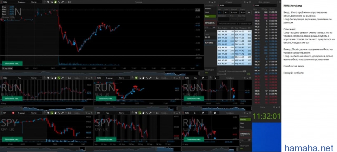Click 'Пополнить счёт...' in SPY 5-minute chart
337x152 pixels.
click(12, 139)
